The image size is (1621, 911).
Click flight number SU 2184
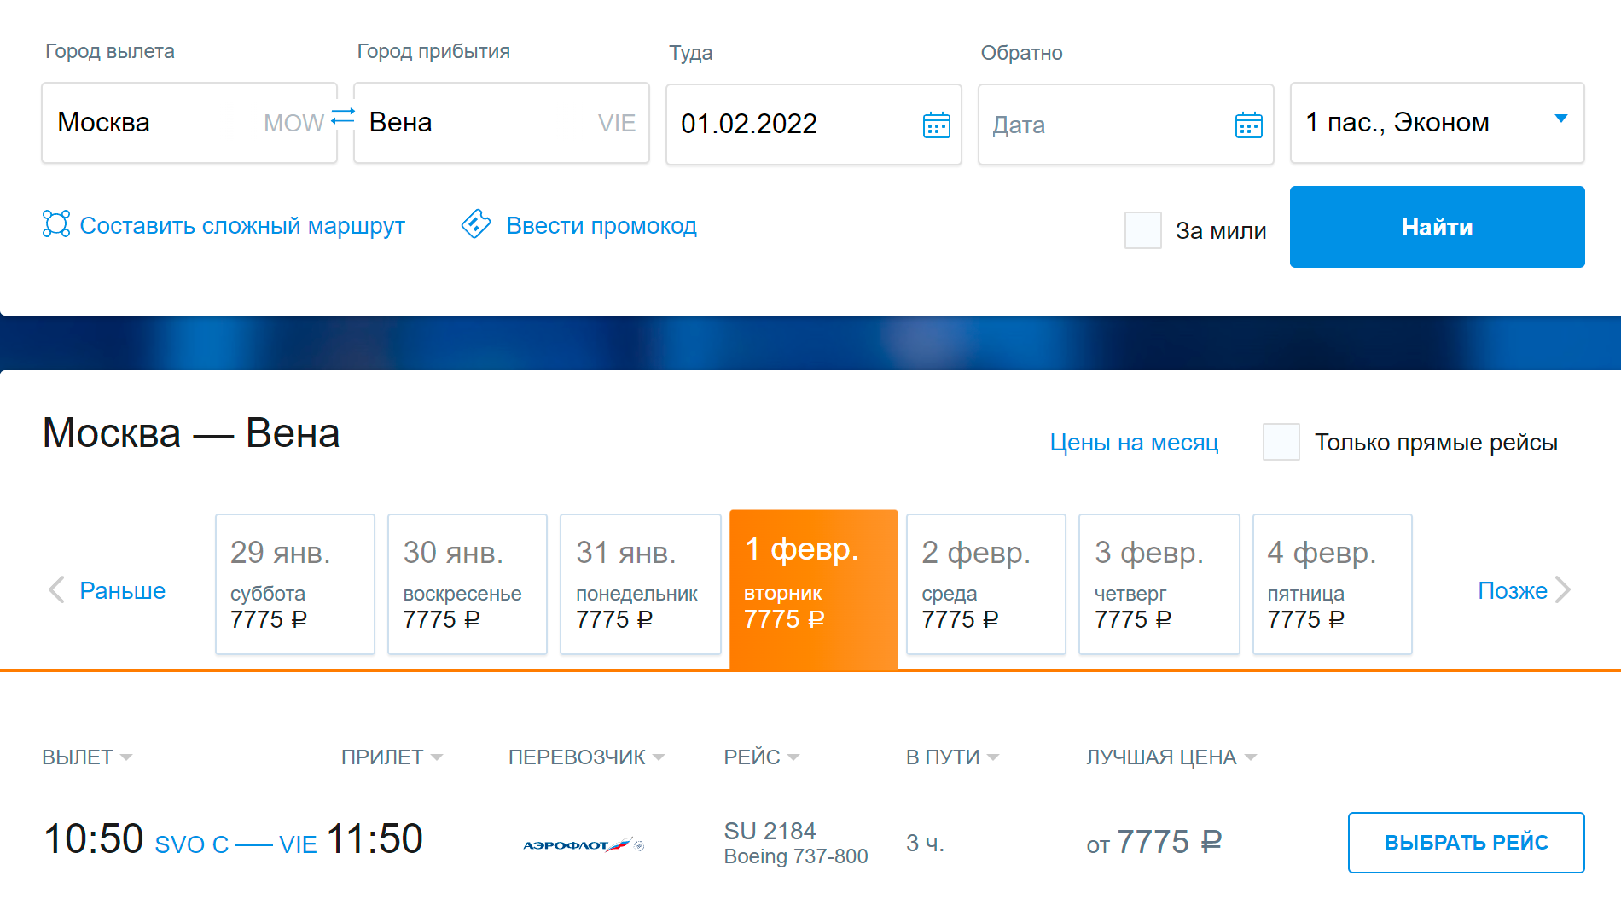tap(770, 831)
